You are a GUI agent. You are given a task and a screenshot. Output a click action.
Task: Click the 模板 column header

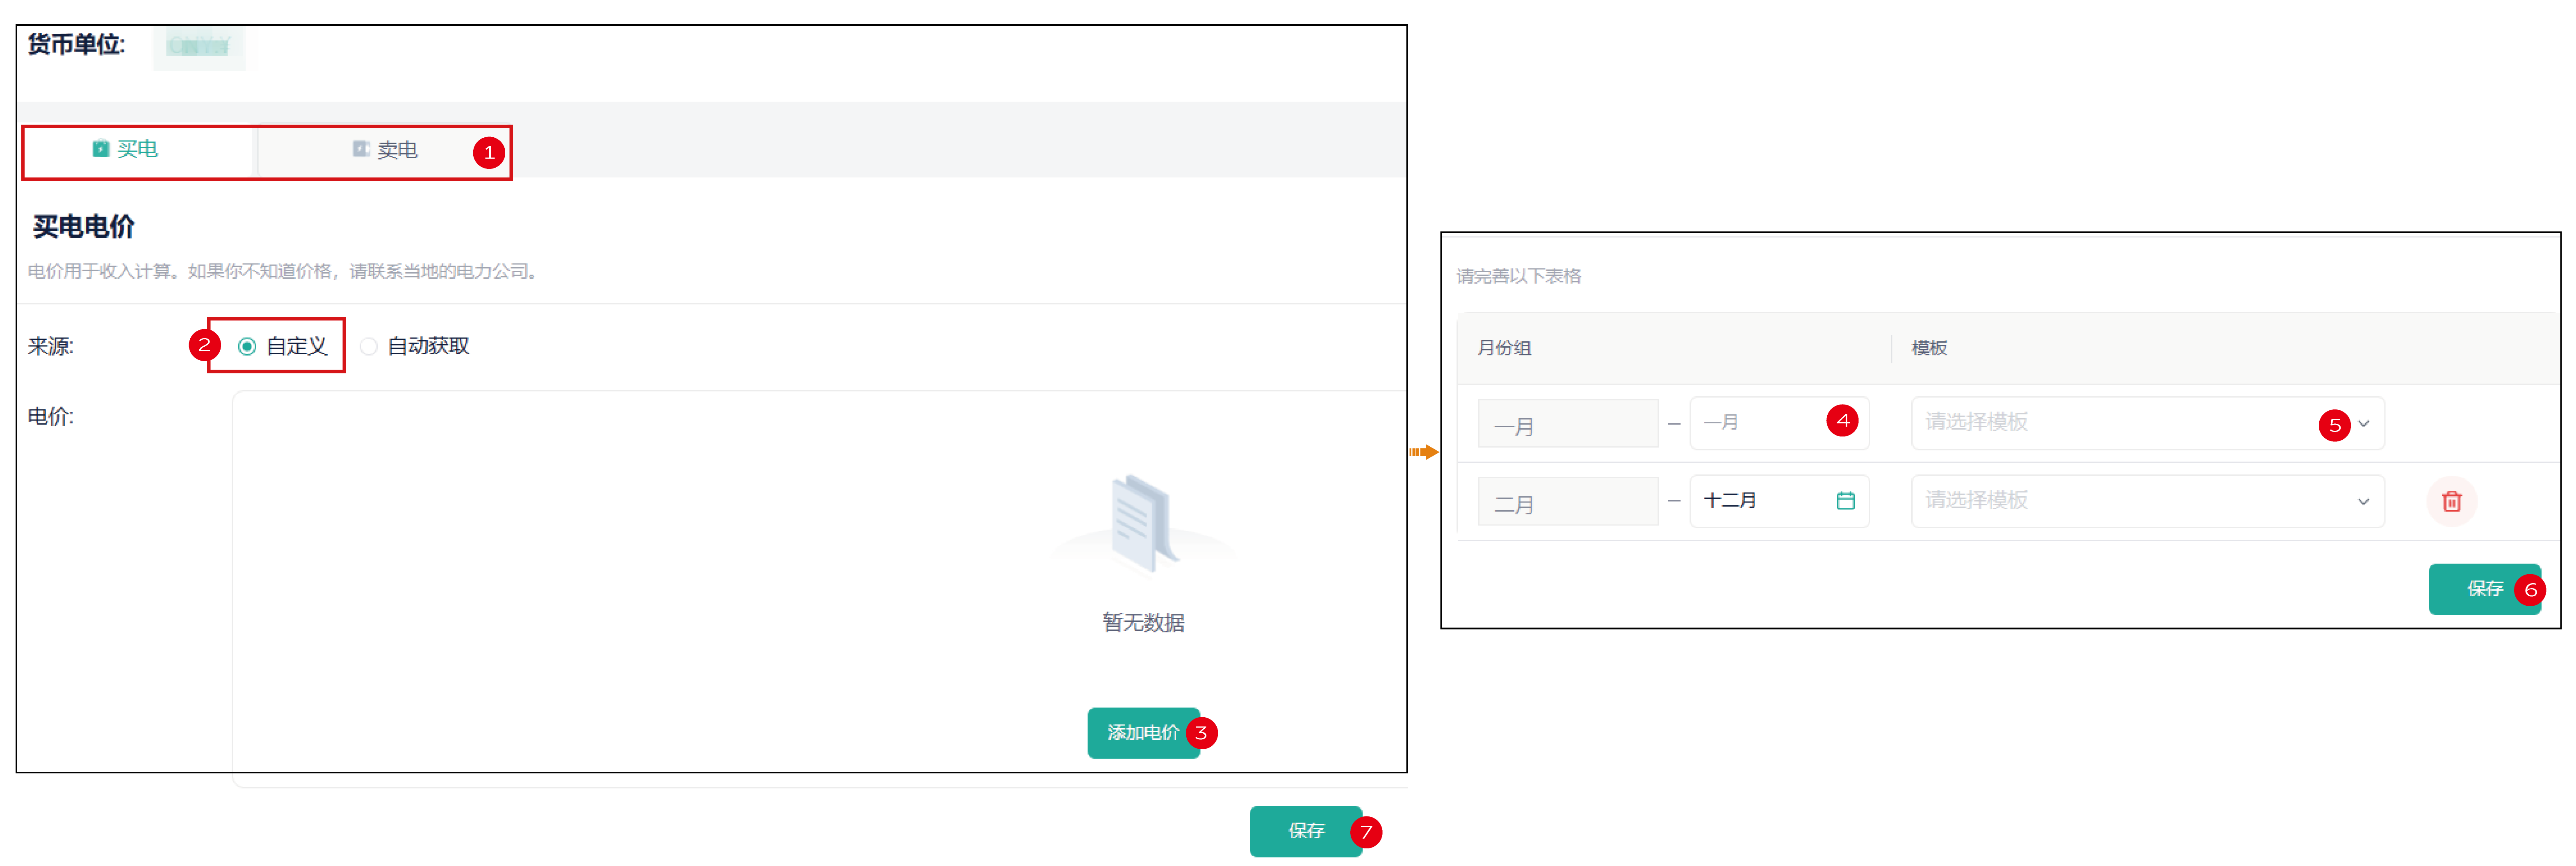click(1929, 348)
